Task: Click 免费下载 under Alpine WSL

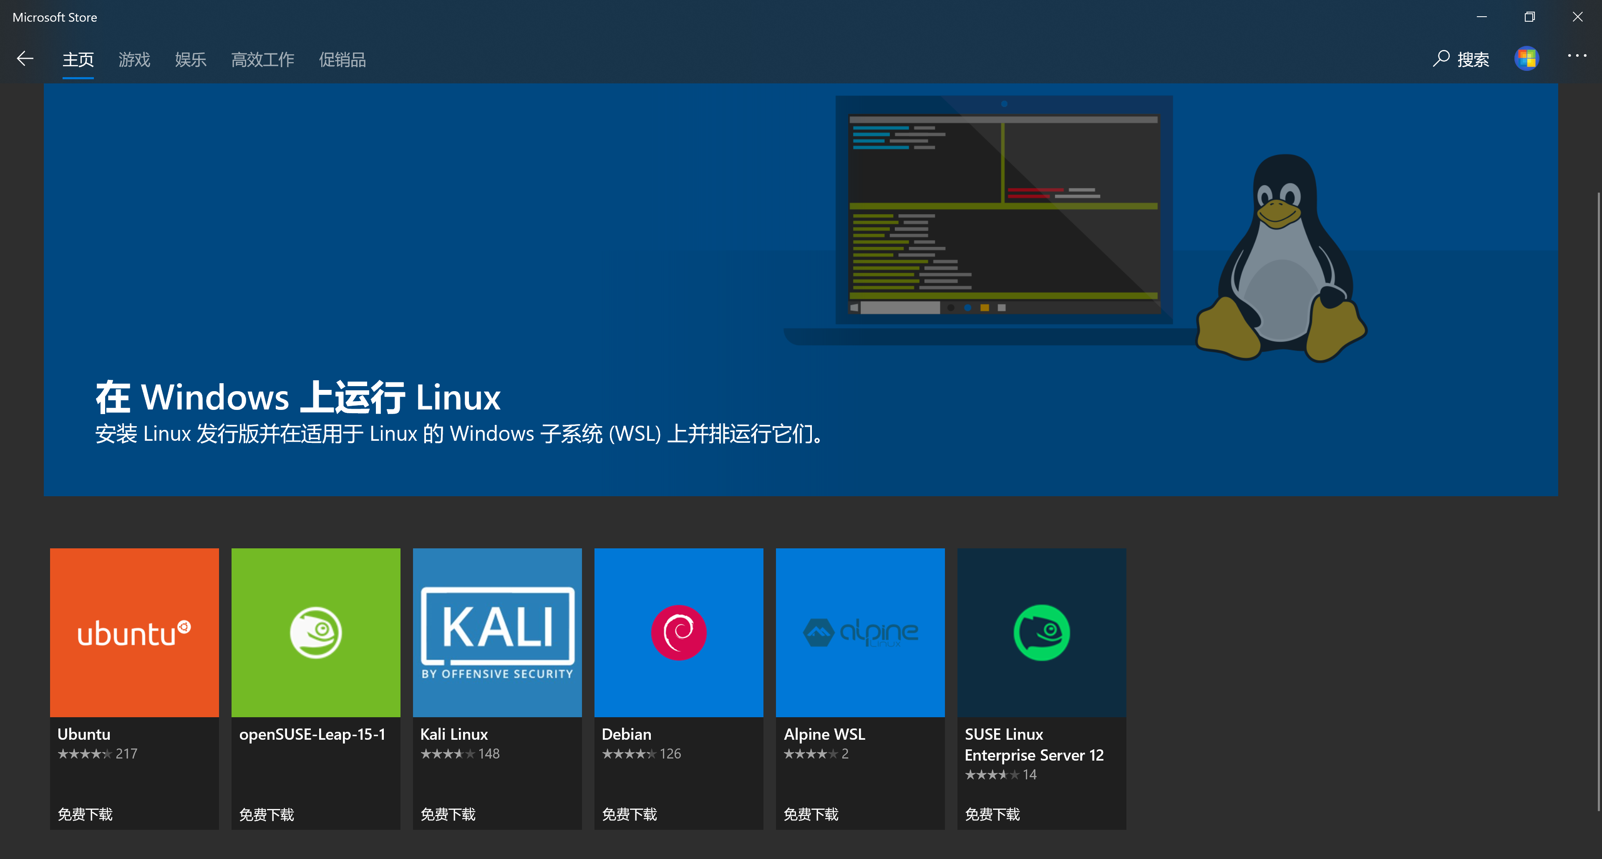Action: pyautogui.click(x=811, y=814)
